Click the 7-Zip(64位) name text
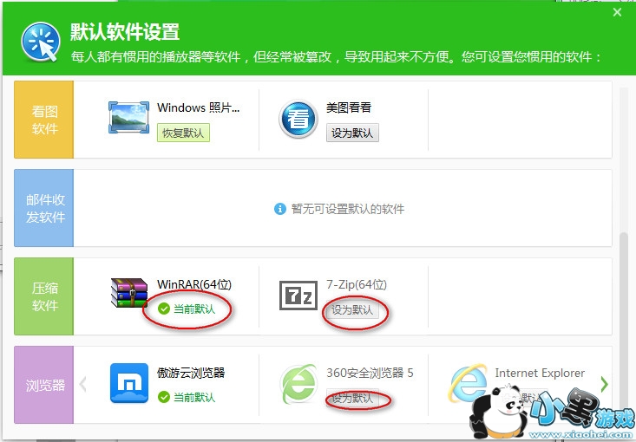Viewport: 636px width, 442px height. pos(357,284)
